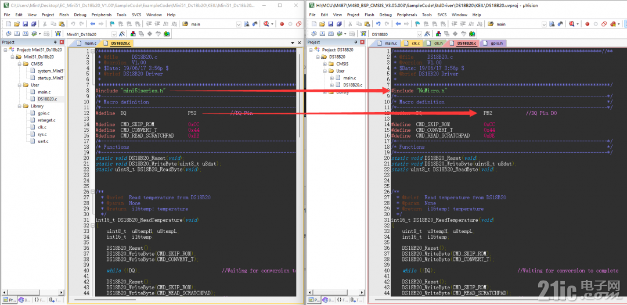Open find combo box 'main' in left window
Image resolution: width=627 pixels, height=305 pixels.
[239, 24]
